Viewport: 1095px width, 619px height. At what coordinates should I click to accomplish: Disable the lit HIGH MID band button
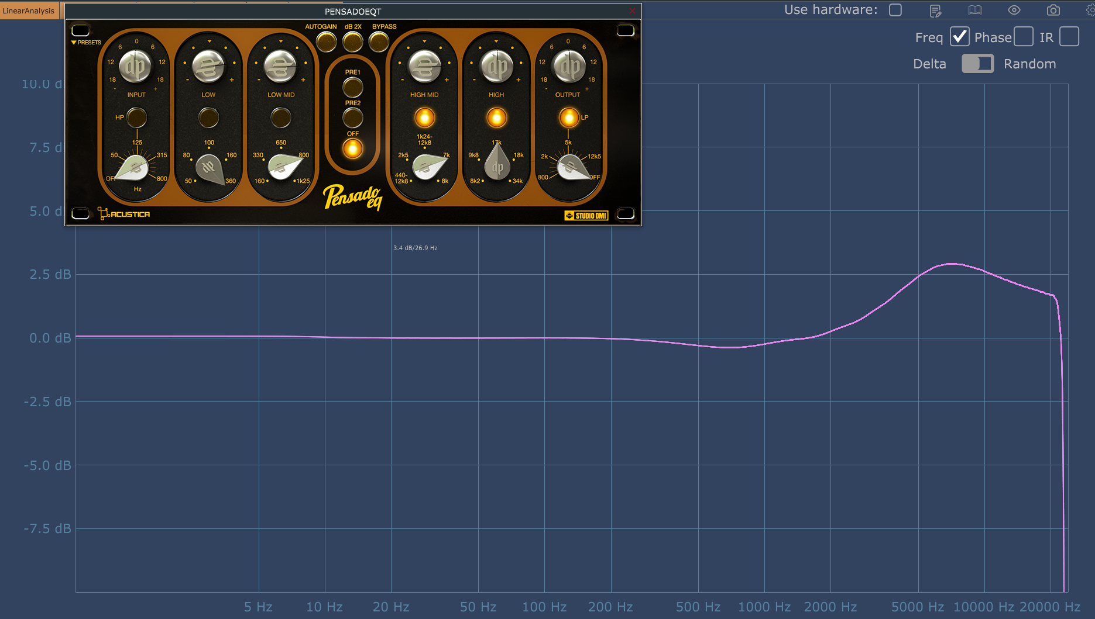click(424, 117)
